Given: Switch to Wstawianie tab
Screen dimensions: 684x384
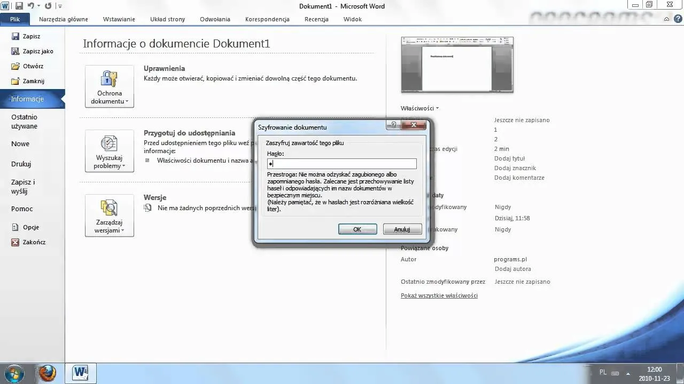Looking at the screenshot, I should pos(119,19).
